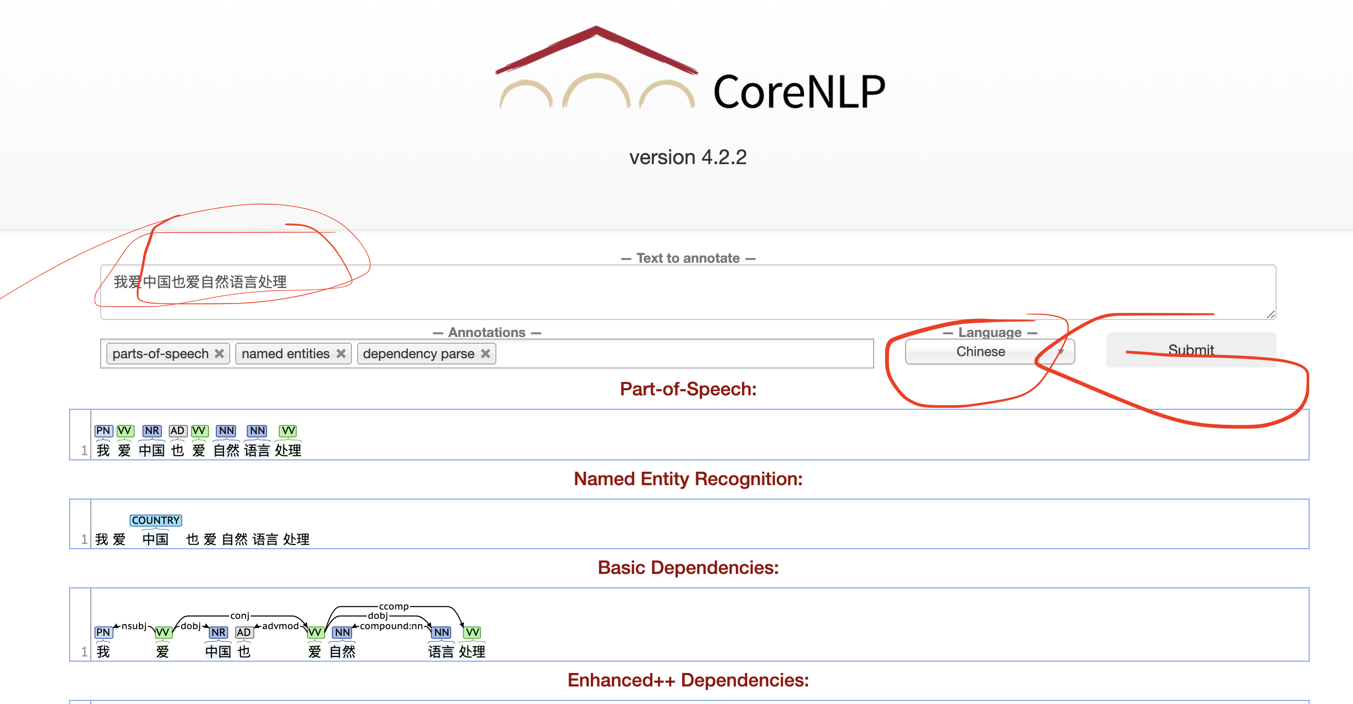Click the PN tag in Part-of-Speech
1353x704 pixels.
[x=103, y=430]
